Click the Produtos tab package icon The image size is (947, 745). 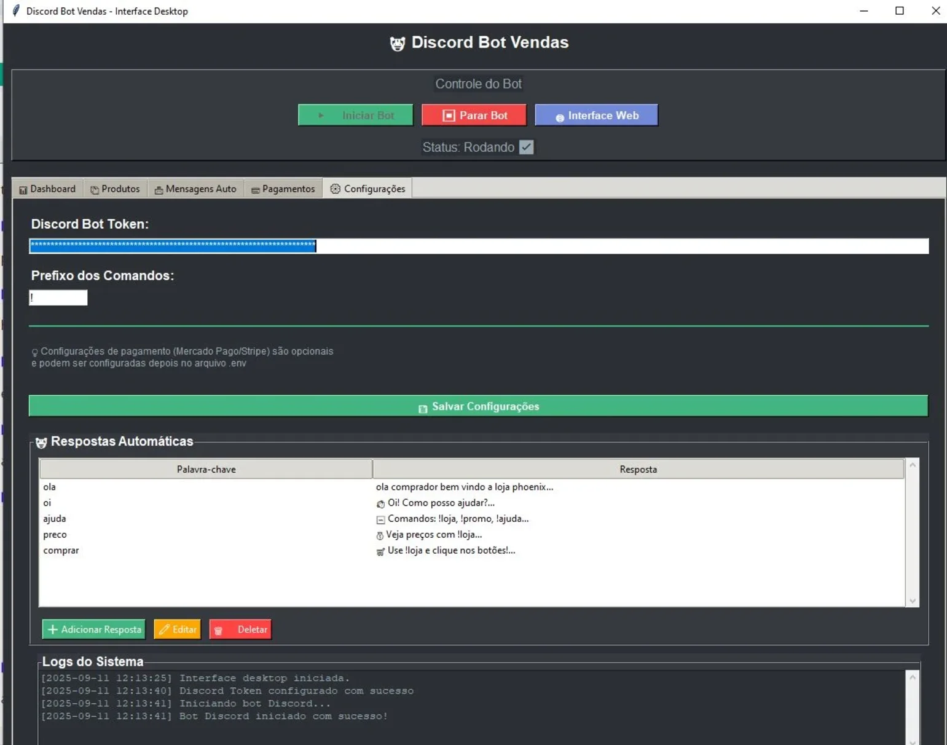point(95,190)
